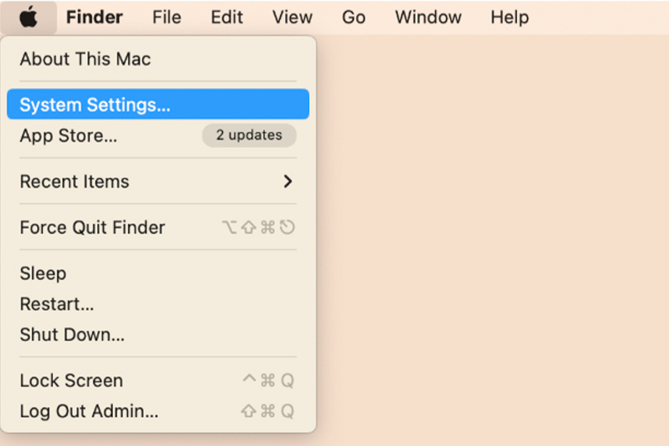Click the 2 updates badge

[249, 135]
